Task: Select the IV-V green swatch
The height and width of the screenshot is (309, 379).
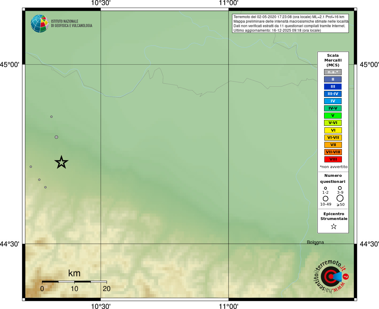Action: tap(333, 108)
